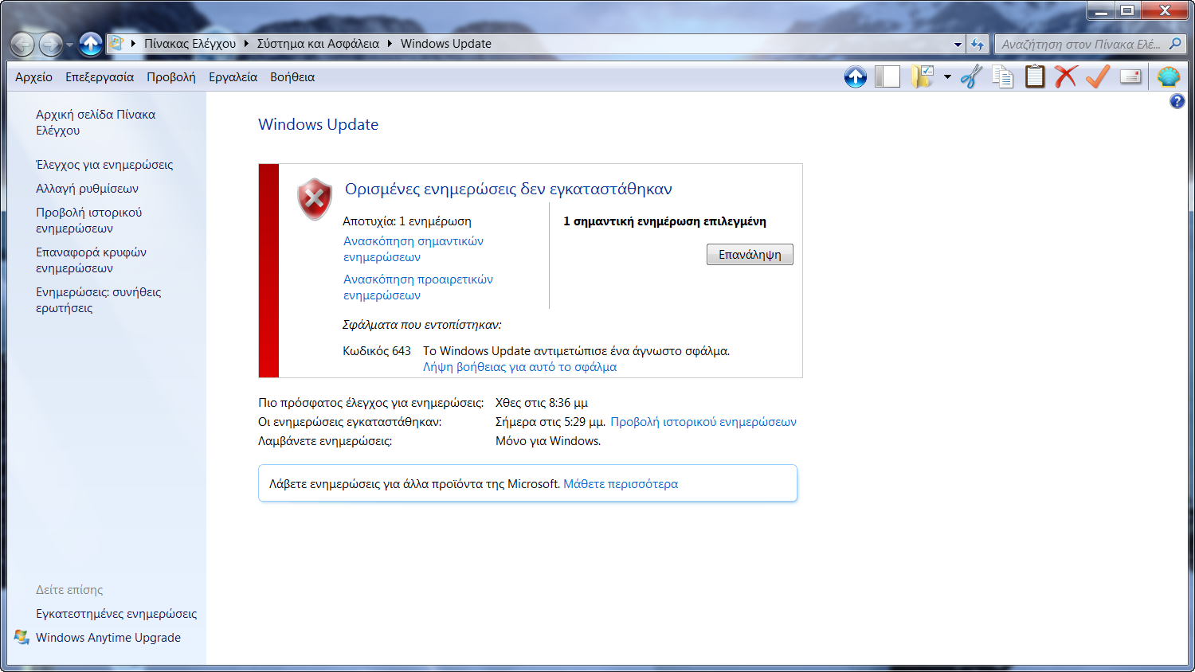Click the search magnifier icon

(x=1175, y=44)
